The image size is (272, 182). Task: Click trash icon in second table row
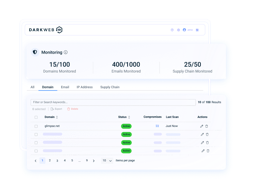click(207, 134)
